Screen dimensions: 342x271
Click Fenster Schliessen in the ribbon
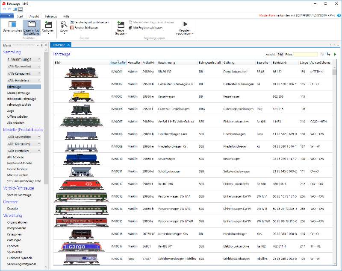click(85, 27)
